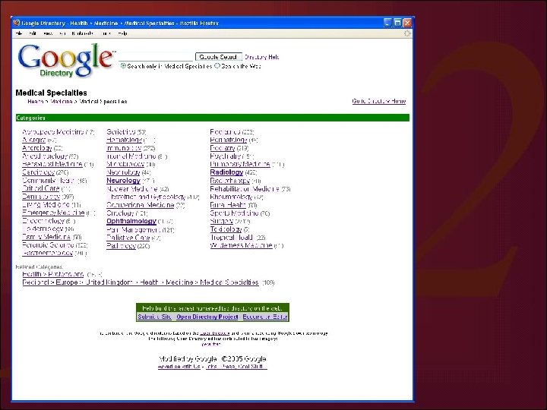Maximize the Firefox window
Viewport: 547px width, 410px height.
(397, 23)
